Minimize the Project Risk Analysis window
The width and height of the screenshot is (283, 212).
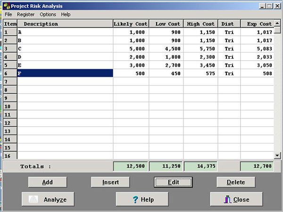tap(262, 6)
